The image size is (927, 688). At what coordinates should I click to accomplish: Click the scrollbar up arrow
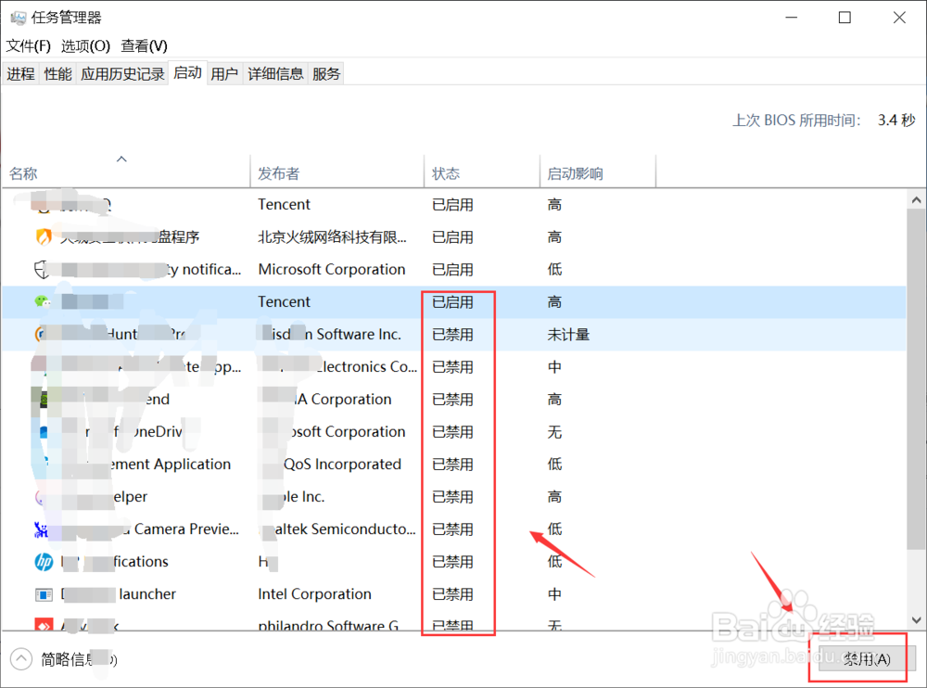(x=917, y=200)
